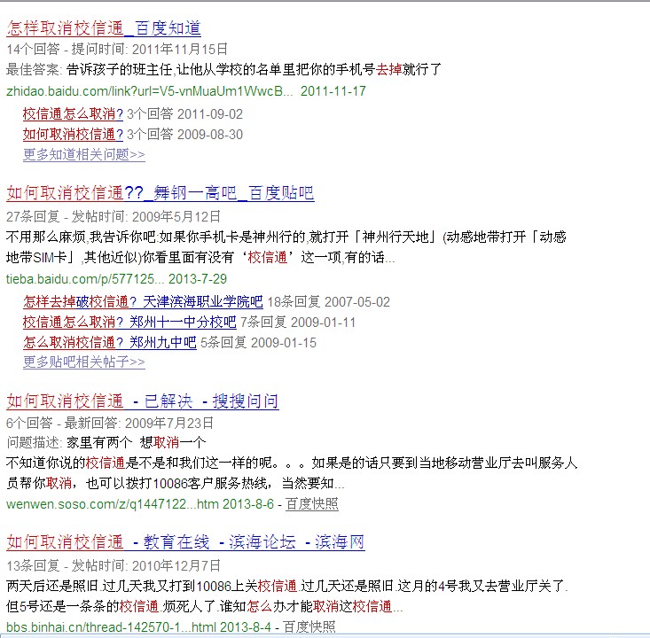View 百度快照 for the wenwen.soso.com result

click(x=311, y=503)
